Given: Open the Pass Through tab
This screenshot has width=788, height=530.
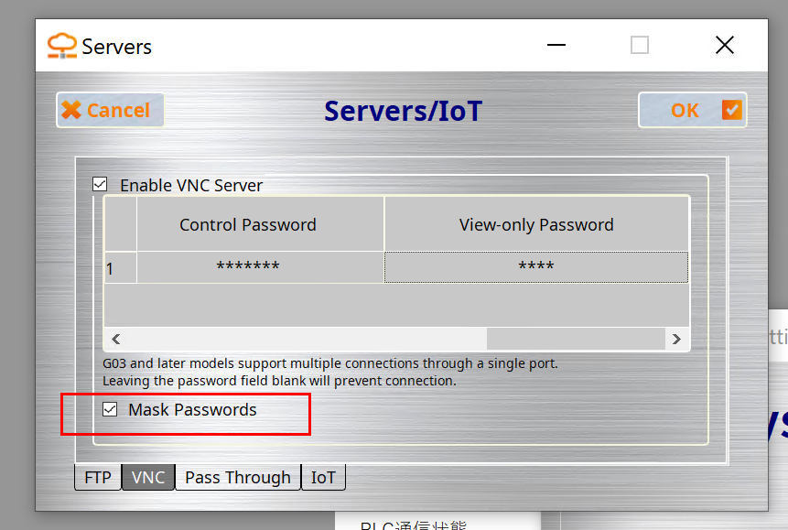Looking at the screenshot, I should tap(238, 478).
